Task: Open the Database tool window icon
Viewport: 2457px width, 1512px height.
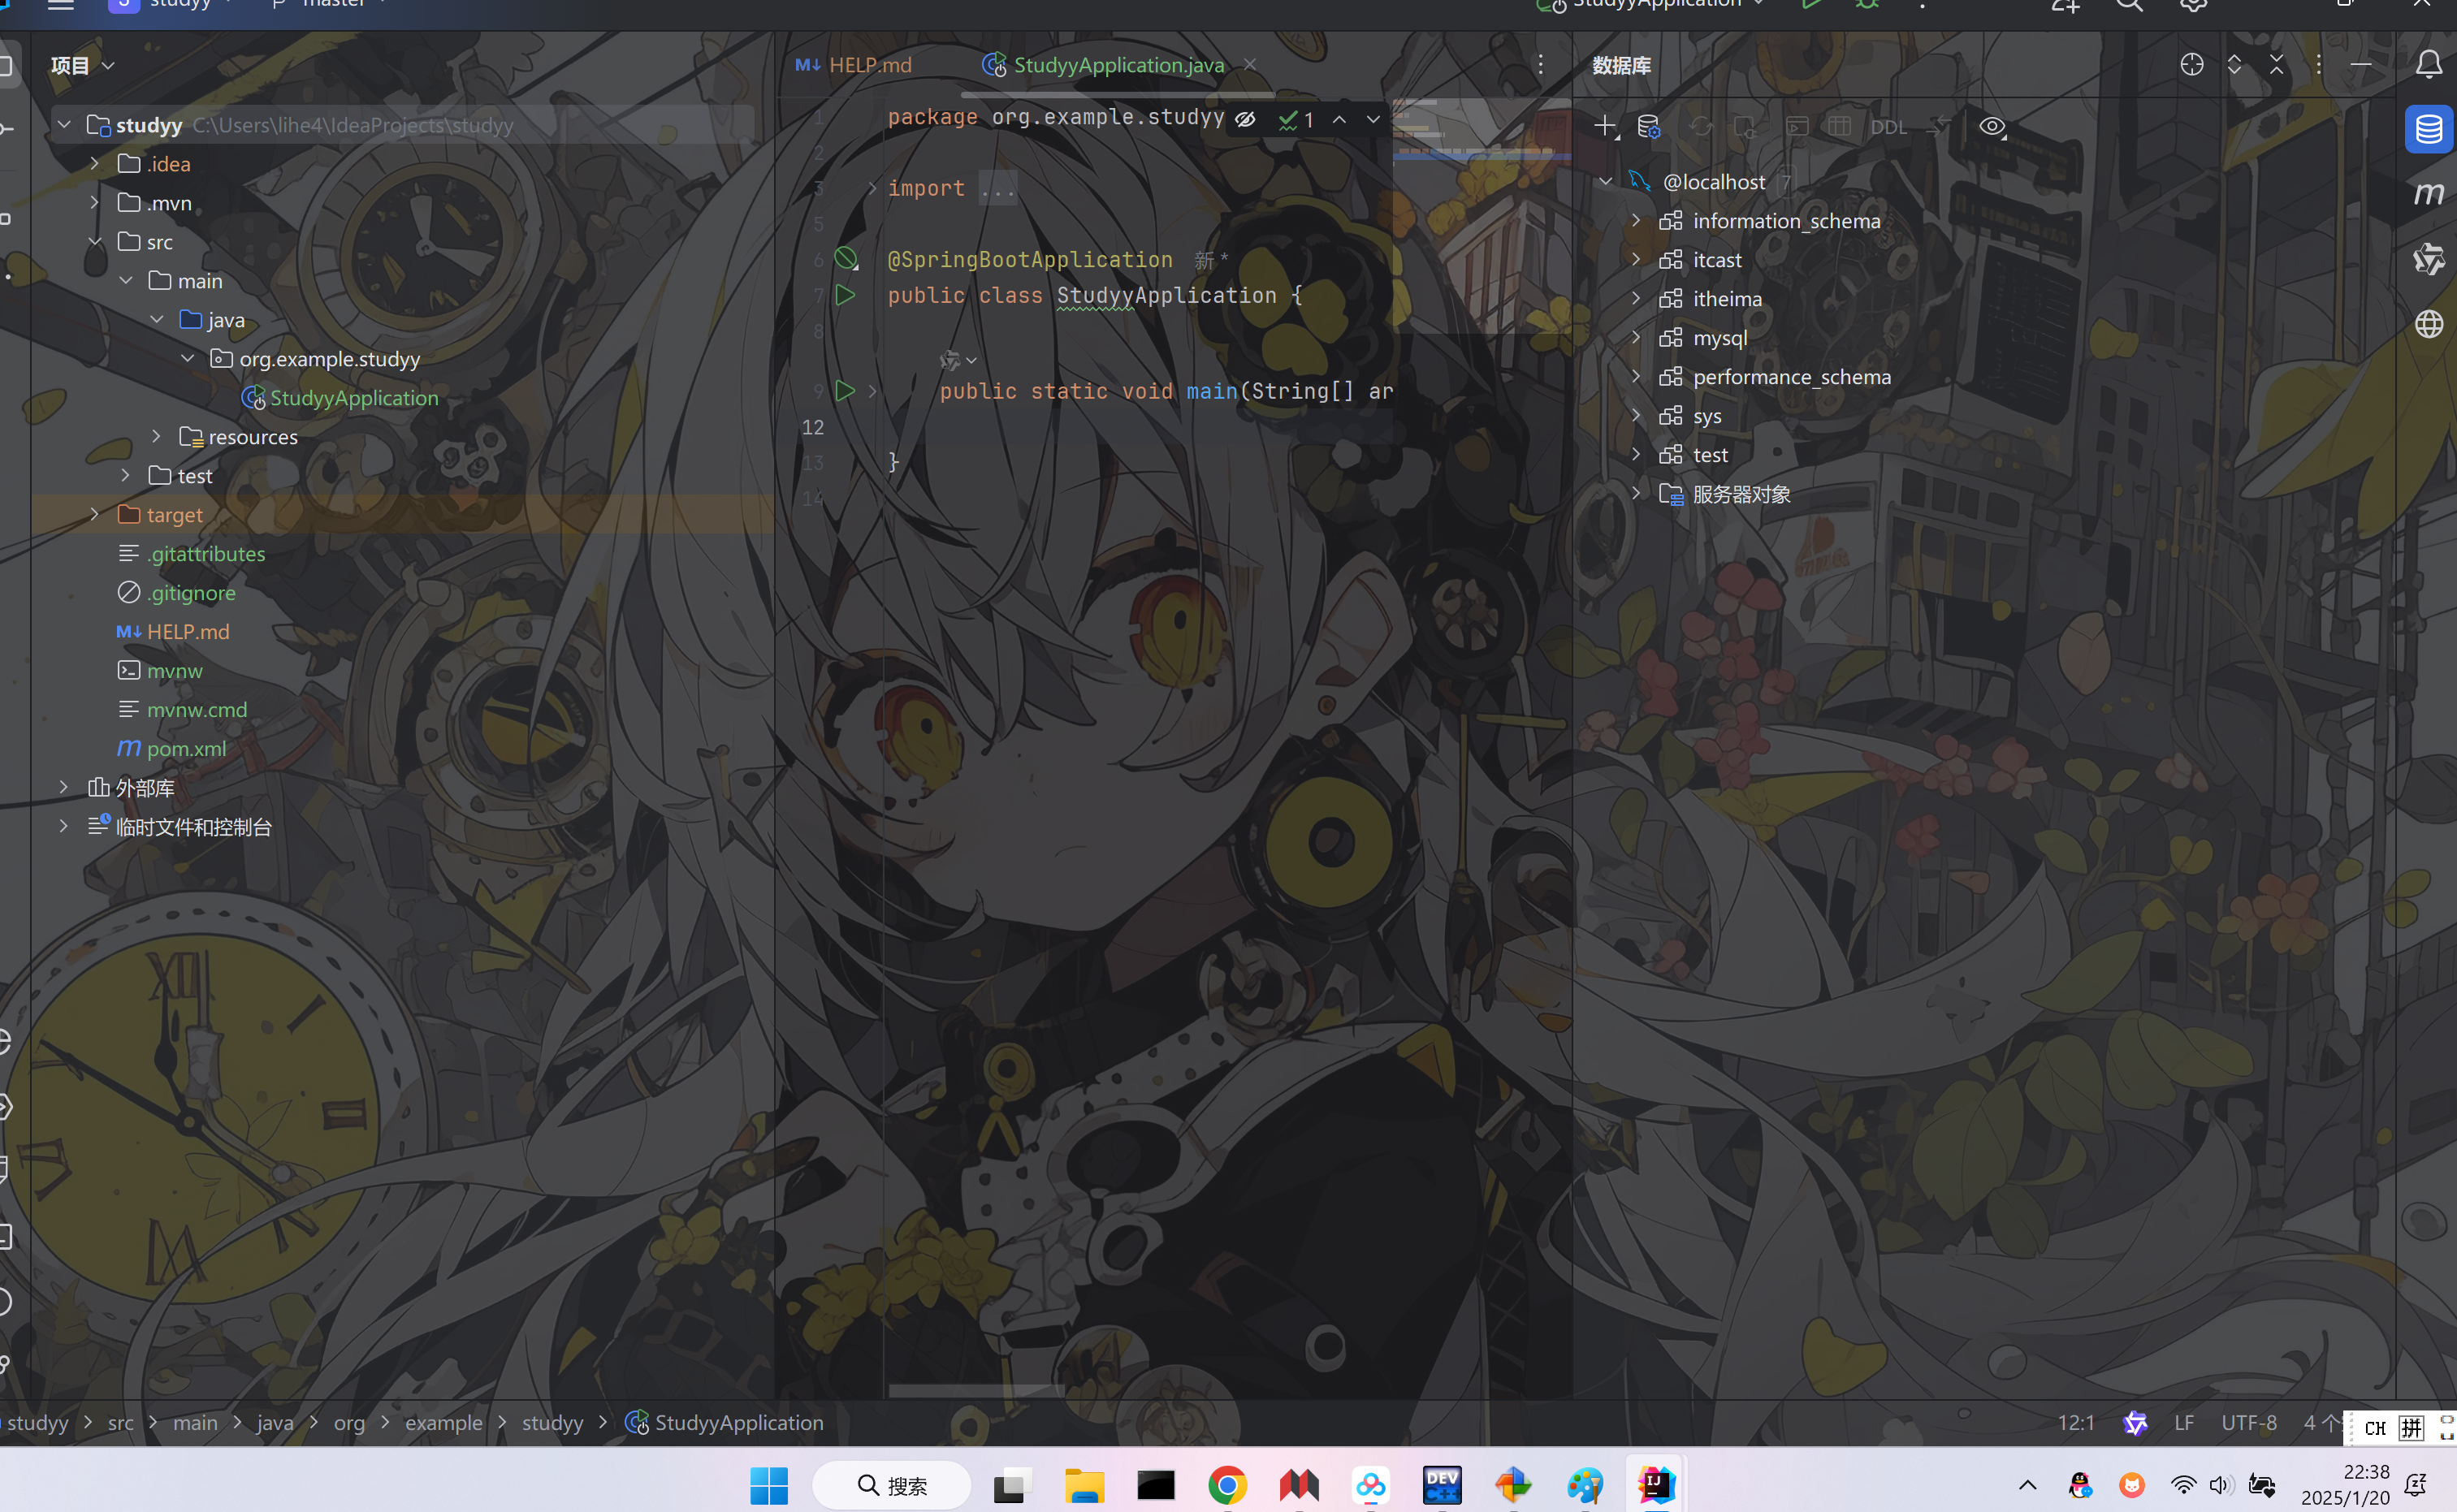Action: 2428,129
